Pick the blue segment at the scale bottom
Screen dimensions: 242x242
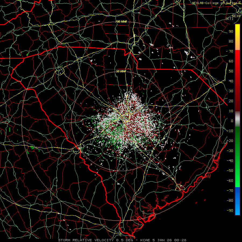point(237,201)
